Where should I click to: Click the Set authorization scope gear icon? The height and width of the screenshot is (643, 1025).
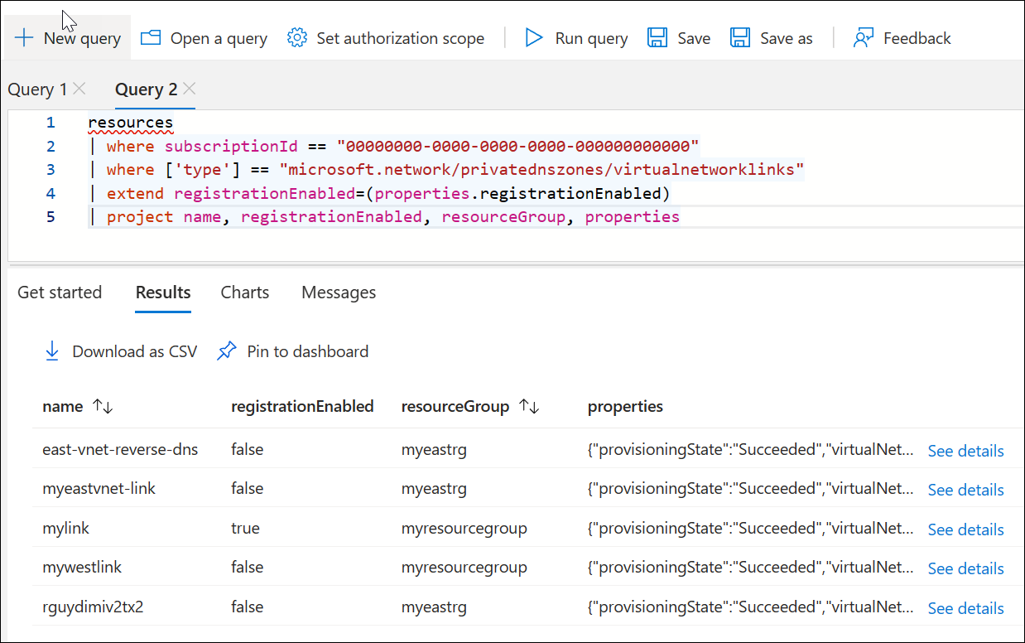(x=297, y=38)
